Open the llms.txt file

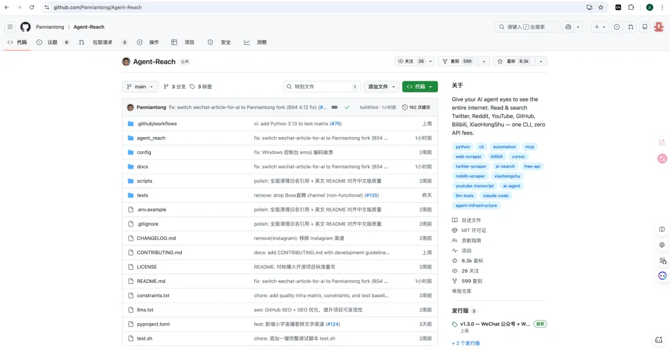145,310
